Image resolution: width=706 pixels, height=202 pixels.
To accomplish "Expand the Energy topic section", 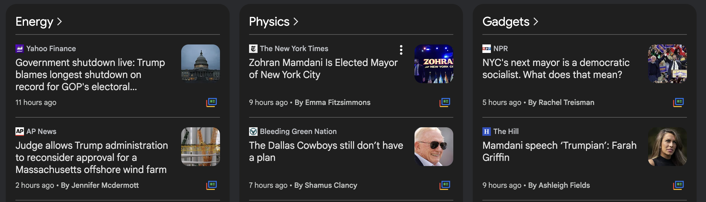I will point(39,22).
